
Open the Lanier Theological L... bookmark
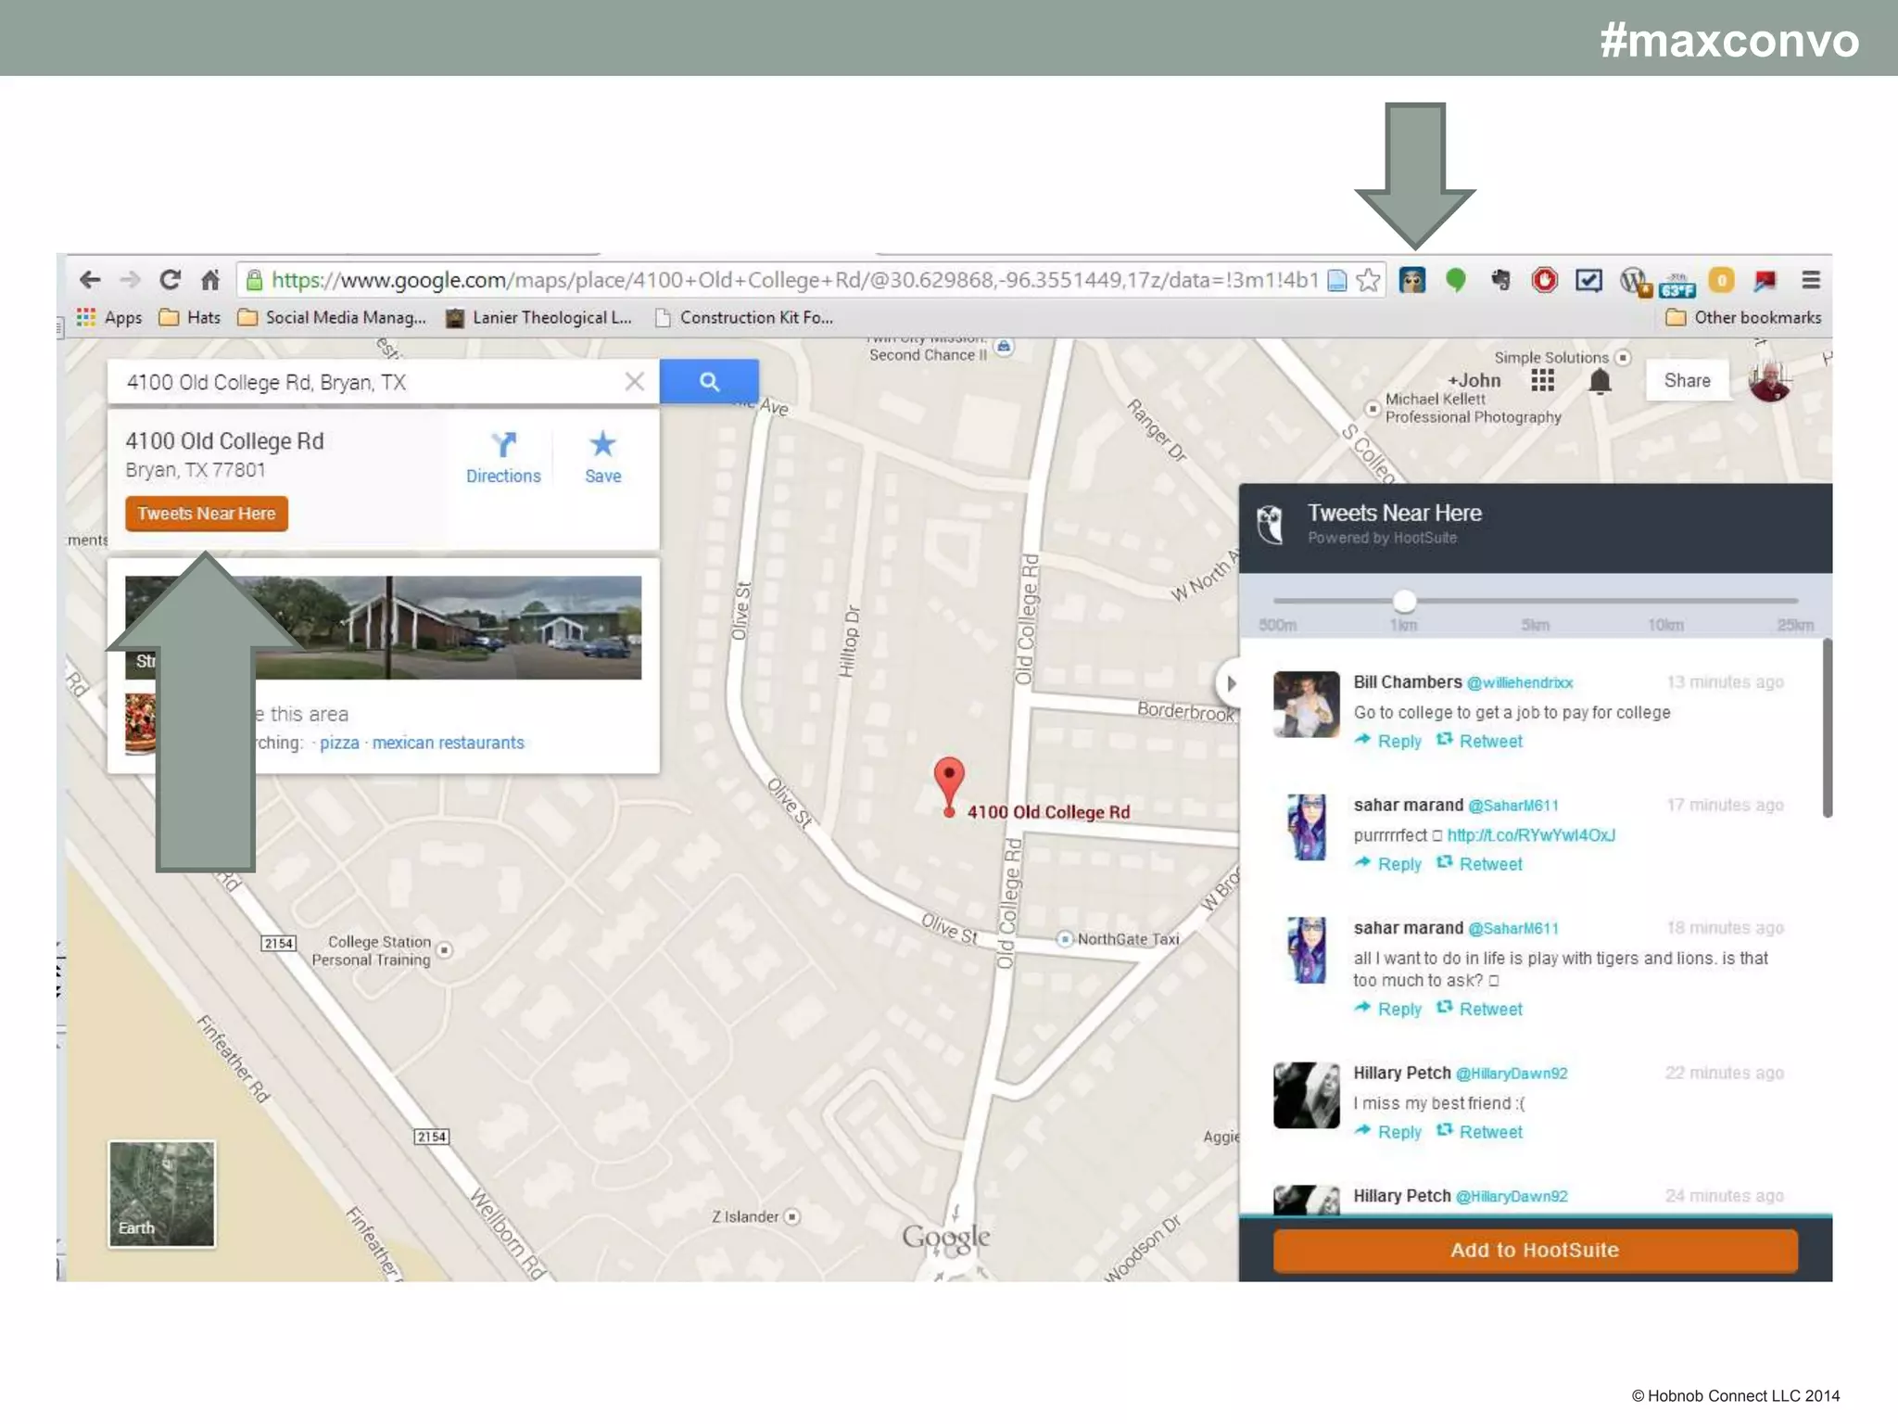538,317
